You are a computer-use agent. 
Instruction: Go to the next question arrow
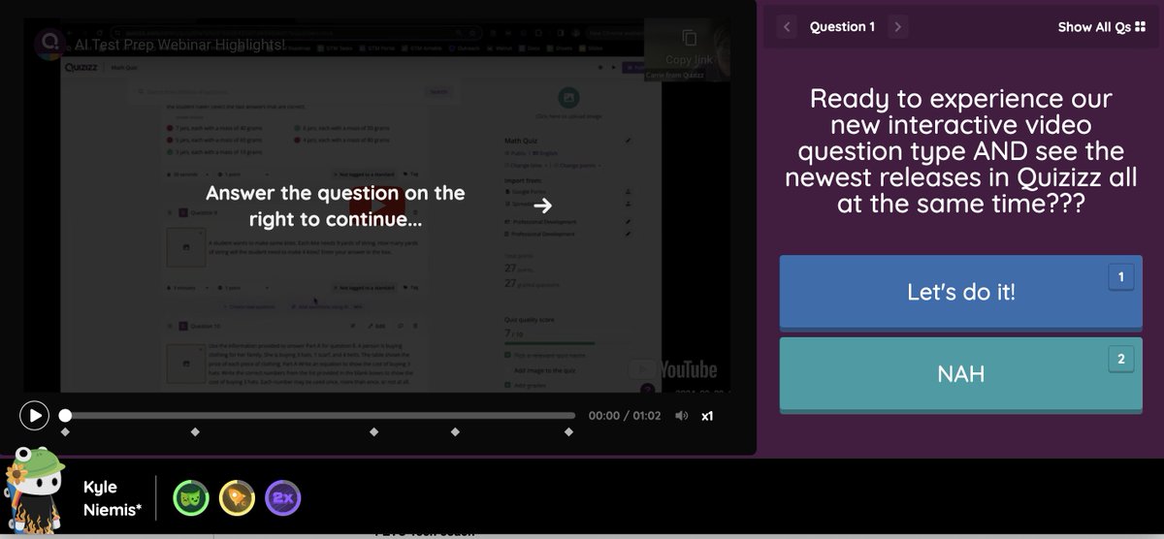coord(898,27)
